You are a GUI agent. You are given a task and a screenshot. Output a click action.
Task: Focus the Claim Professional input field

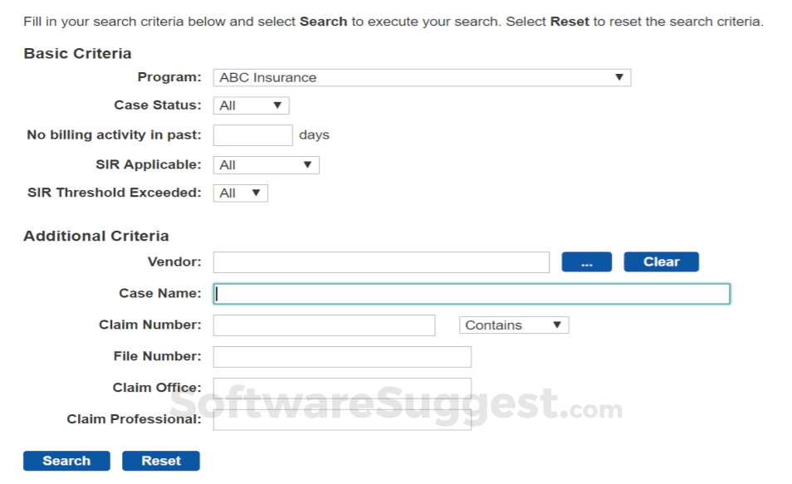click(x=342, y=419)
